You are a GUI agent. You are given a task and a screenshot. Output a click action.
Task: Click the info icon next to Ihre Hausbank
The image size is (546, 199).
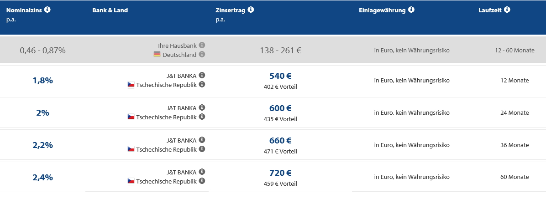[202, 45]
